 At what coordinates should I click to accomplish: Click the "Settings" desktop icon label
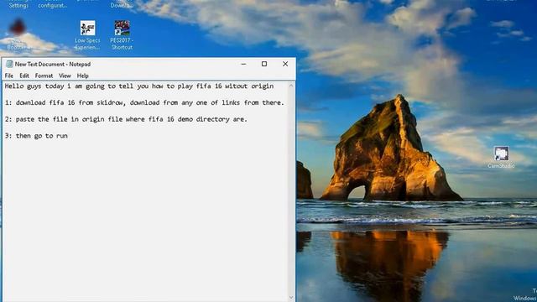(18, 5)
